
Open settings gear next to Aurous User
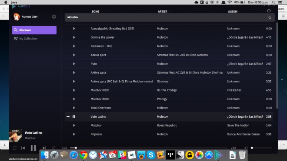click(54, 17)
